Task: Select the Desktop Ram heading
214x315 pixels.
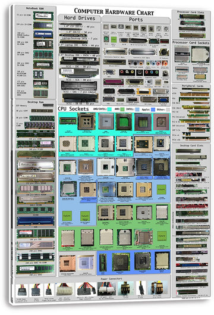Action: click(x=36, y=102)
